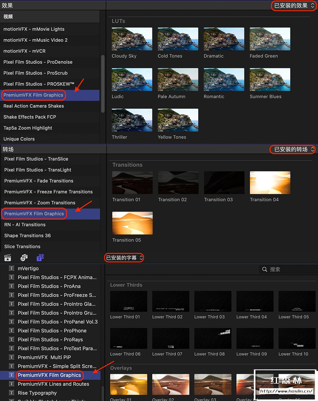Select the Yellow Tones LUT thumbnail
This screenshot has width=318, height=401.
click(178, 120)
